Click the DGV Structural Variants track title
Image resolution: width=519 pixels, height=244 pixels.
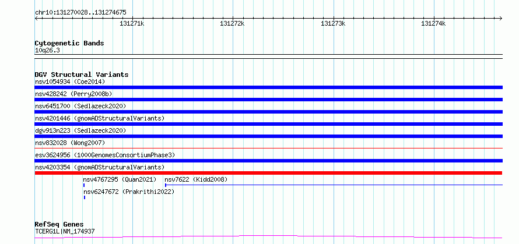[82, 75]
